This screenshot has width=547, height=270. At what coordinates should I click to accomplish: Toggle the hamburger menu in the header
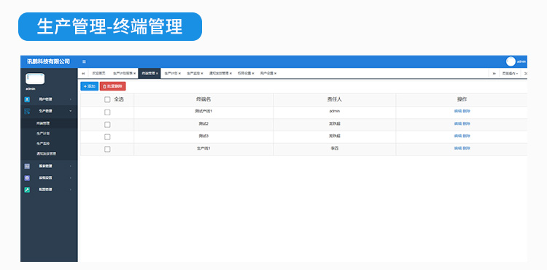click(84, 62)
